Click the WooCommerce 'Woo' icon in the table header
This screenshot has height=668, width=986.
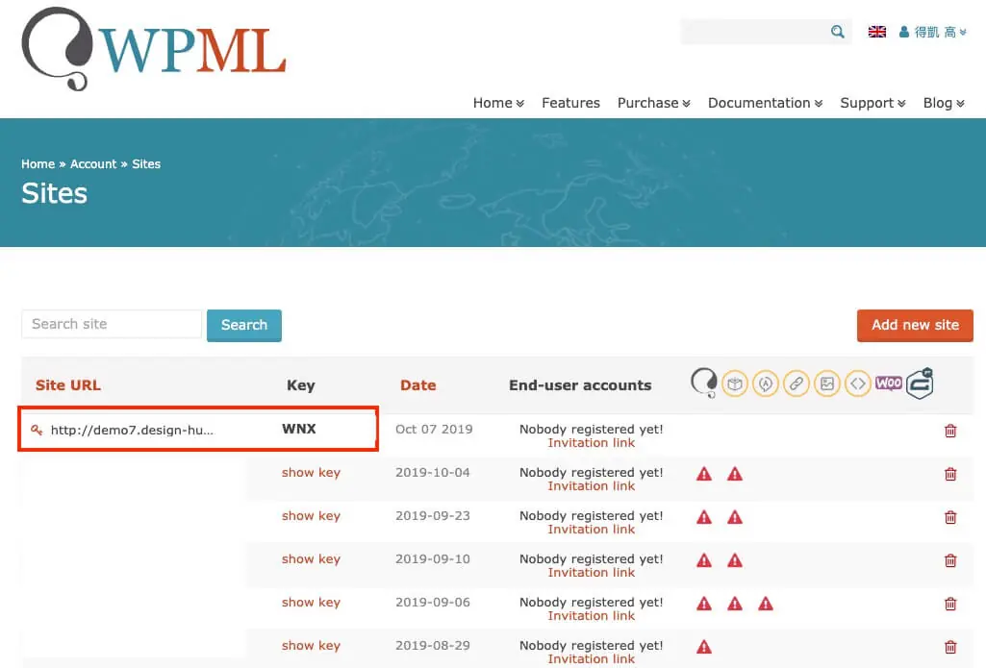pos(889,383)
